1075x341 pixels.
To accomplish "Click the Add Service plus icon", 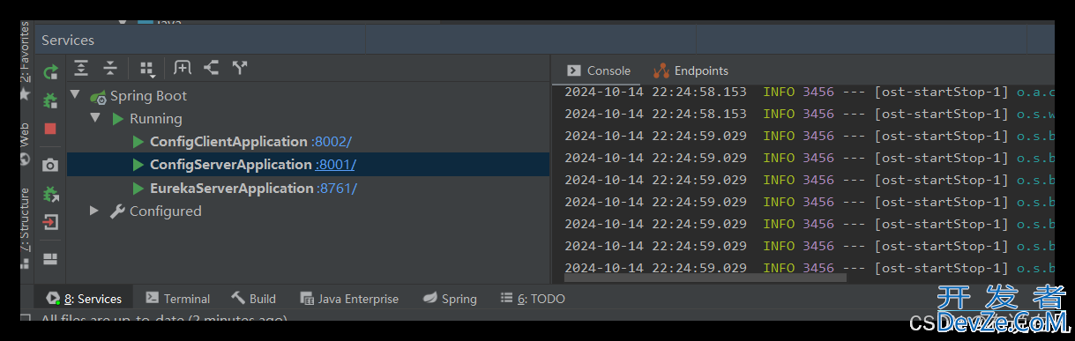I will [182, 68].
